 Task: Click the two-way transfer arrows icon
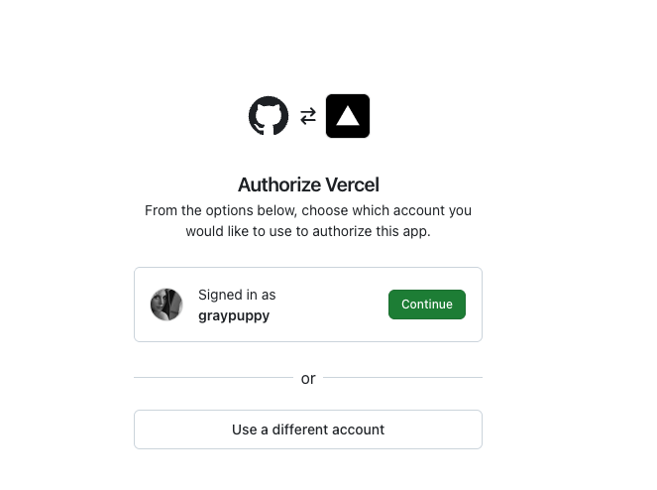tap(308, 116)
